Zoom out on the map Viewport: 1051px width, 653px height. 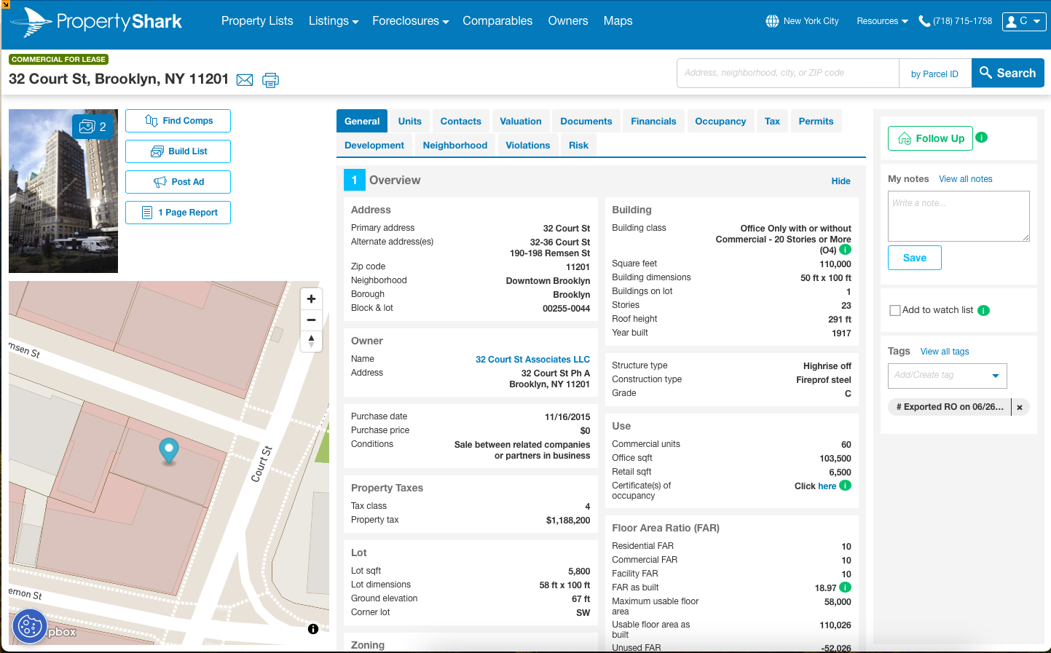click(x=311, y=320)
